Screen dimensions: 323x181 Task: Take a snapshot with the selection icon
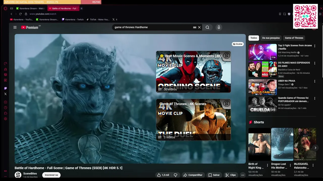(284, 14)
